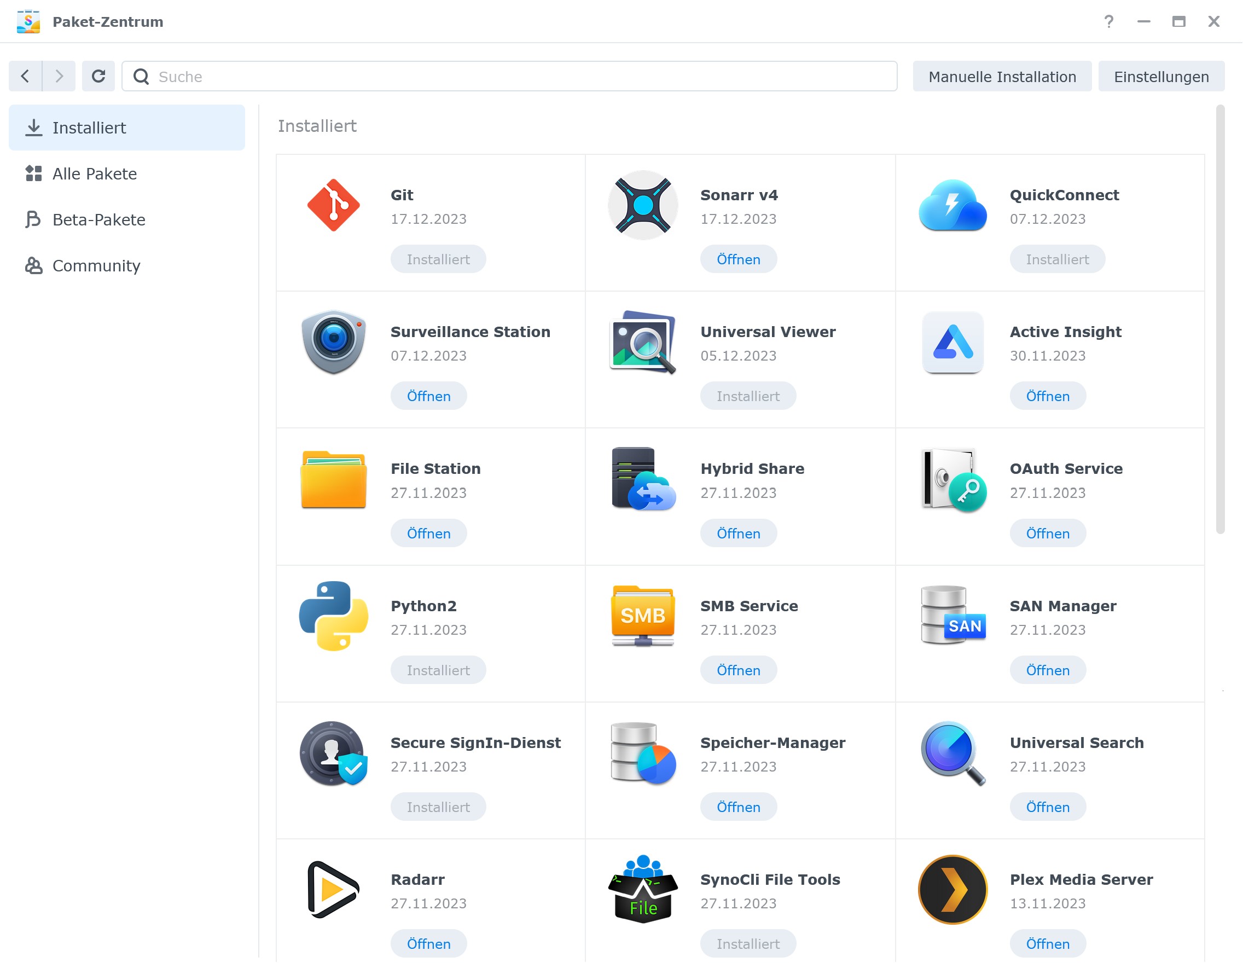
Task: Click the vertical scrollbar on the right
Action: (x=1219, y=320)
